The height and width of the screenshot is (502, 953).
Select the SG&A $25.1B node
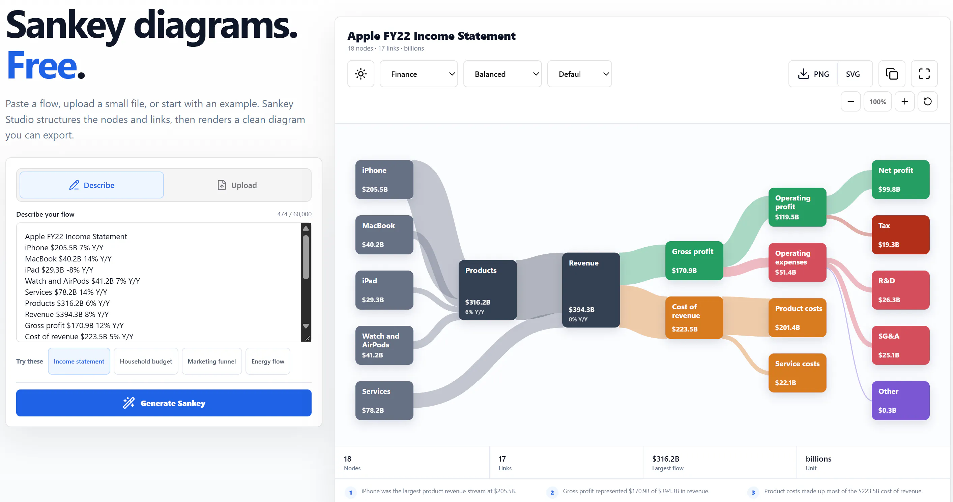[x=901, y=345]
